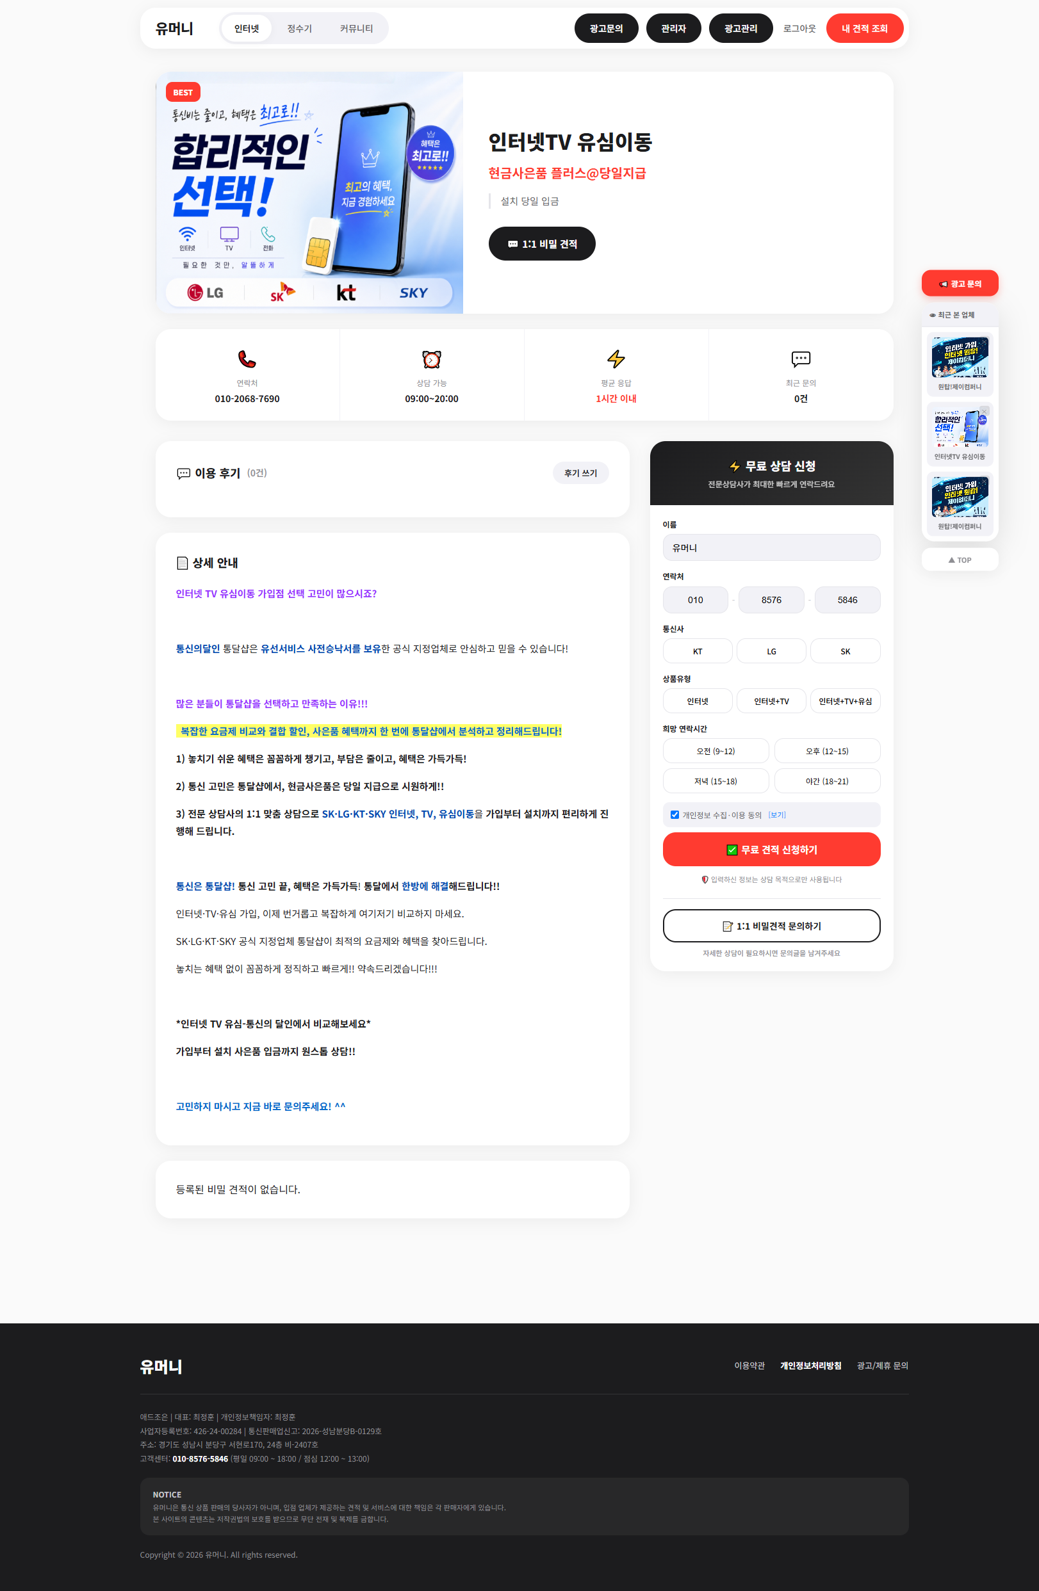Select LG as the carrier

tap(771, 651)
